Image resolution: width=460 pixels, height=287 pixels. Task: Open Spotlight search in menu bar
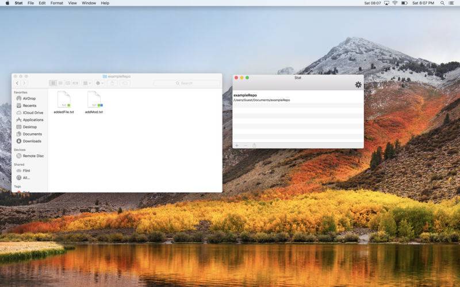[442, 3]
